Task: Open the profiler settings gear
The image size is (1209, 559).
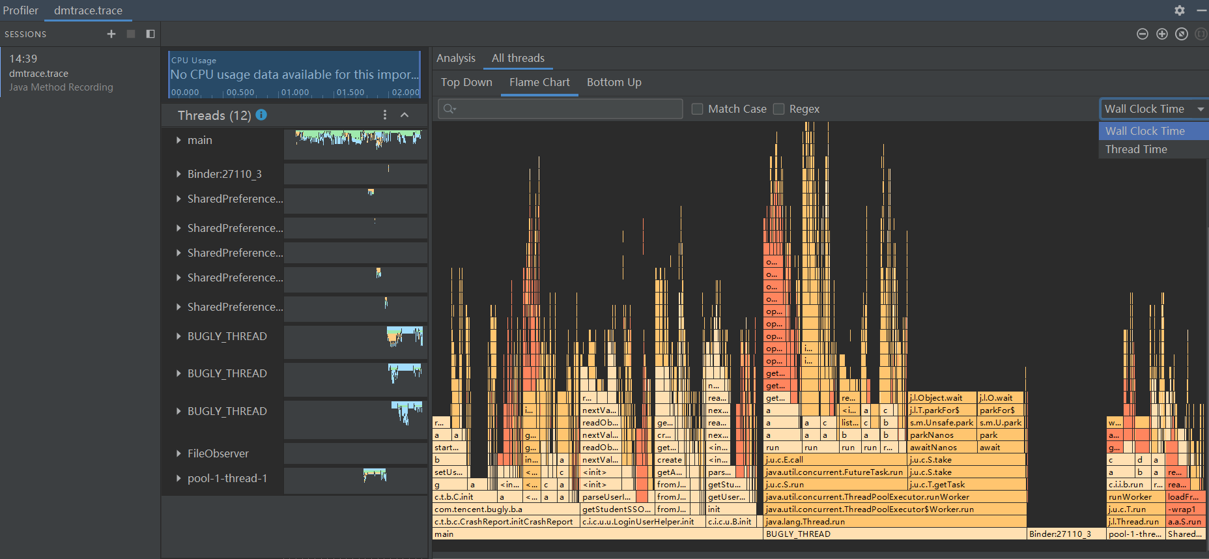Action: (x=1179, y=10)
